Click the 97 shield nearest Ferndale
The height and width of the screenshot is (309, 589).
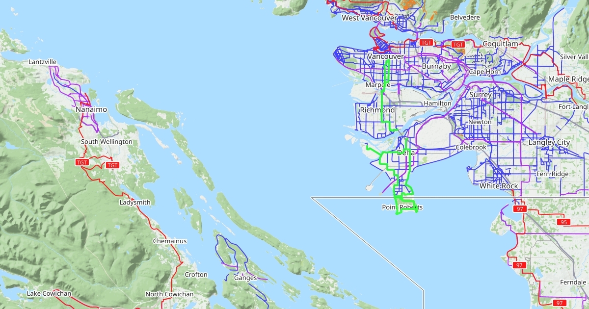[x=558, y=304]
